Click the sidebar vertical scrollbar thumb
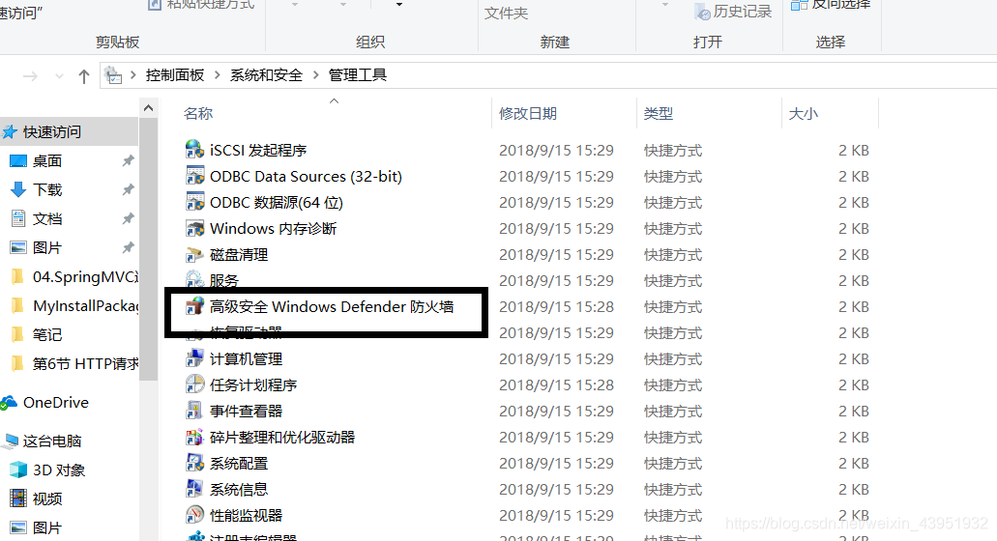 click(x=148, y=249)
